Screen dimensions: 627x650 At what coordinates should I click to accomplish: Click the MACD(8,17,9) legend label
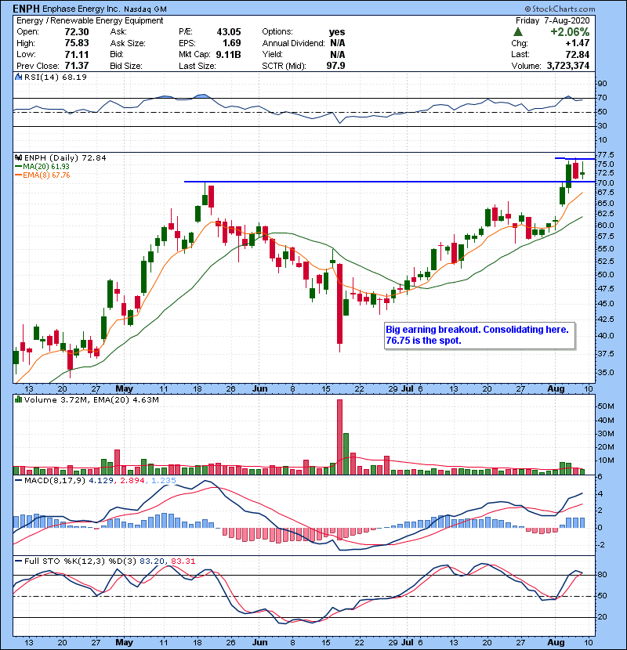coord(55,481)
